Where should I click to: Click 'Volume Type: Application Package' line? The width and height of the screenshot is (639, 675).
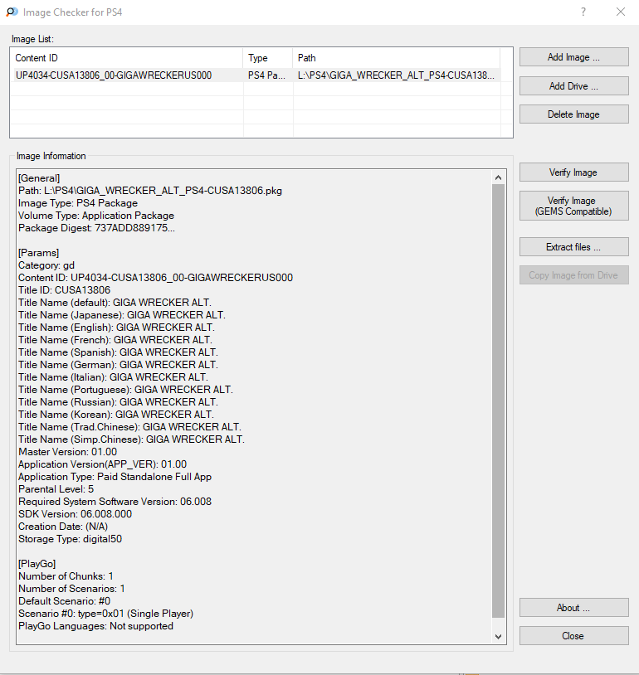(96, 216)
